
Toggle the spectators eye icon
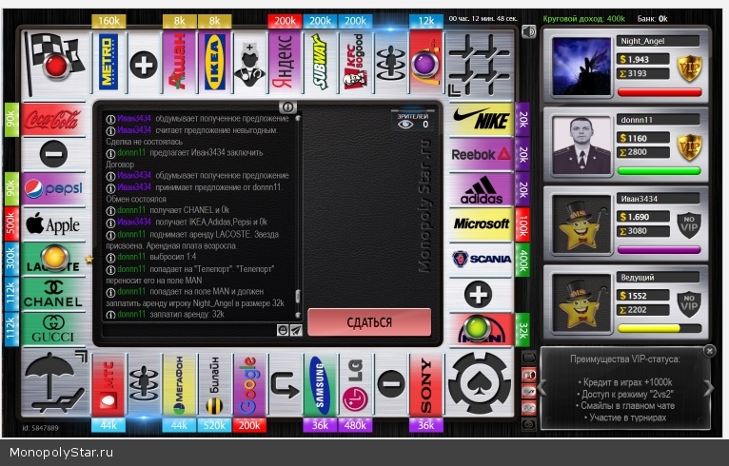coord(405,125)
